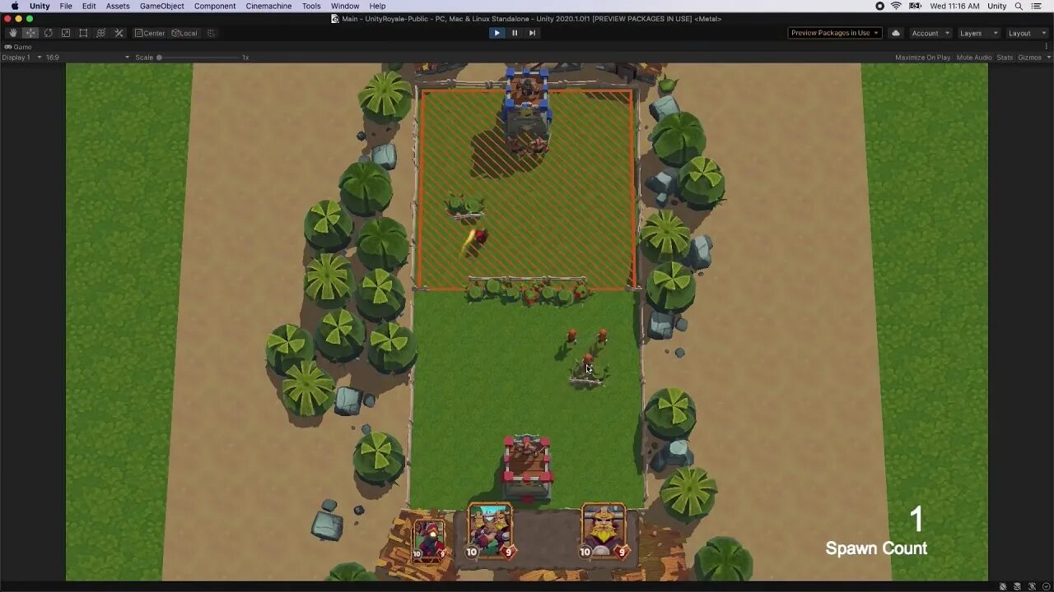Open the Layout dropdown
This screenshot has width=1054, height=592.
[1026, 33]
